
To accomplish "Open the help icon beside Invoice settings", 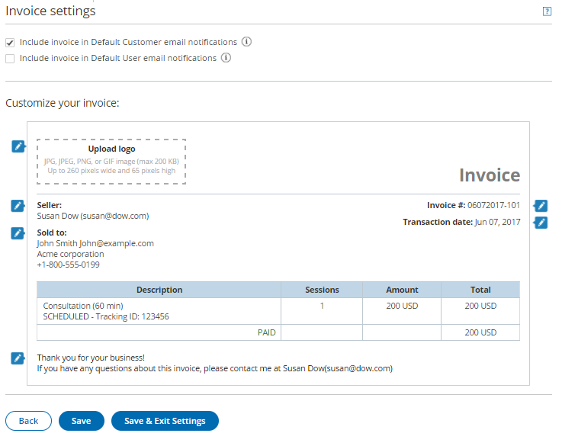I will point(547,11).
